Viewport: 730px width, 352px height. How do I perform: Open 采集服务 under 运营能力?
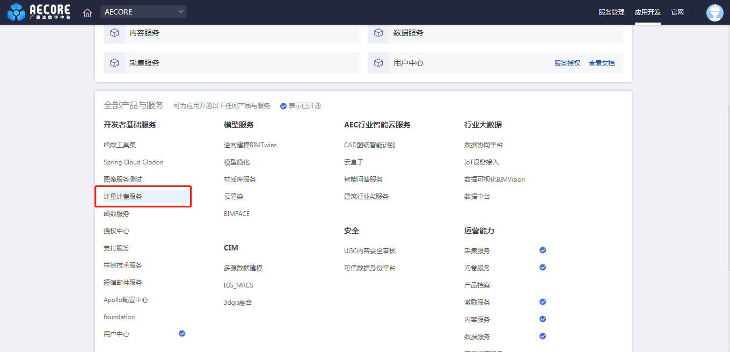477,251
